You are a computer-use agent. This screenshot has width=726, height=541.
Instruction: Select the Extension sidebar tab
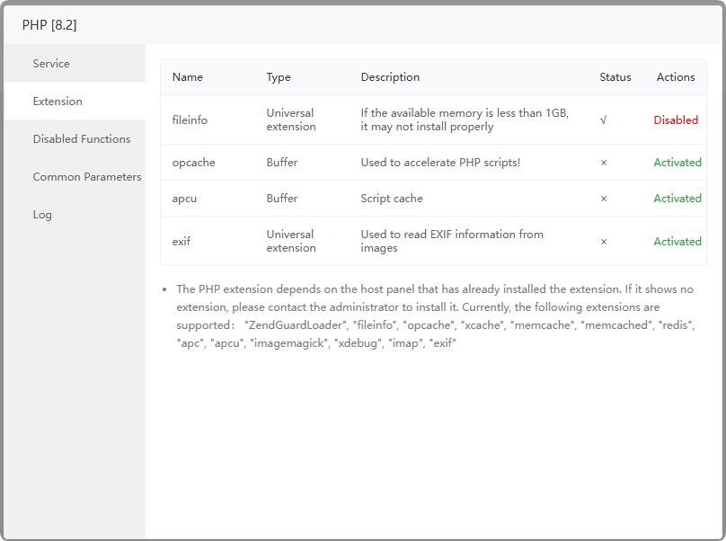pos(58,102)
